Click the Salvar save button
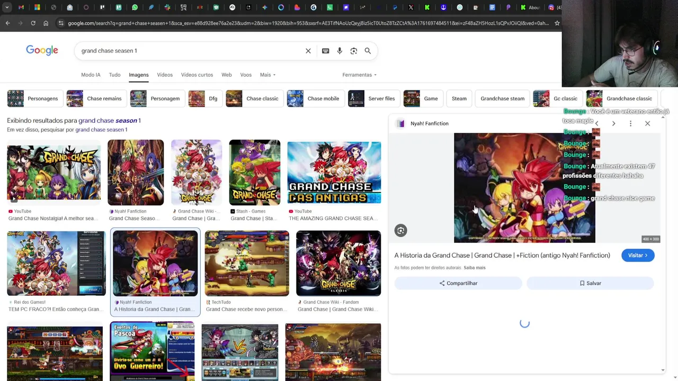This screenshot has width=678, height=381. click(590, 283)
